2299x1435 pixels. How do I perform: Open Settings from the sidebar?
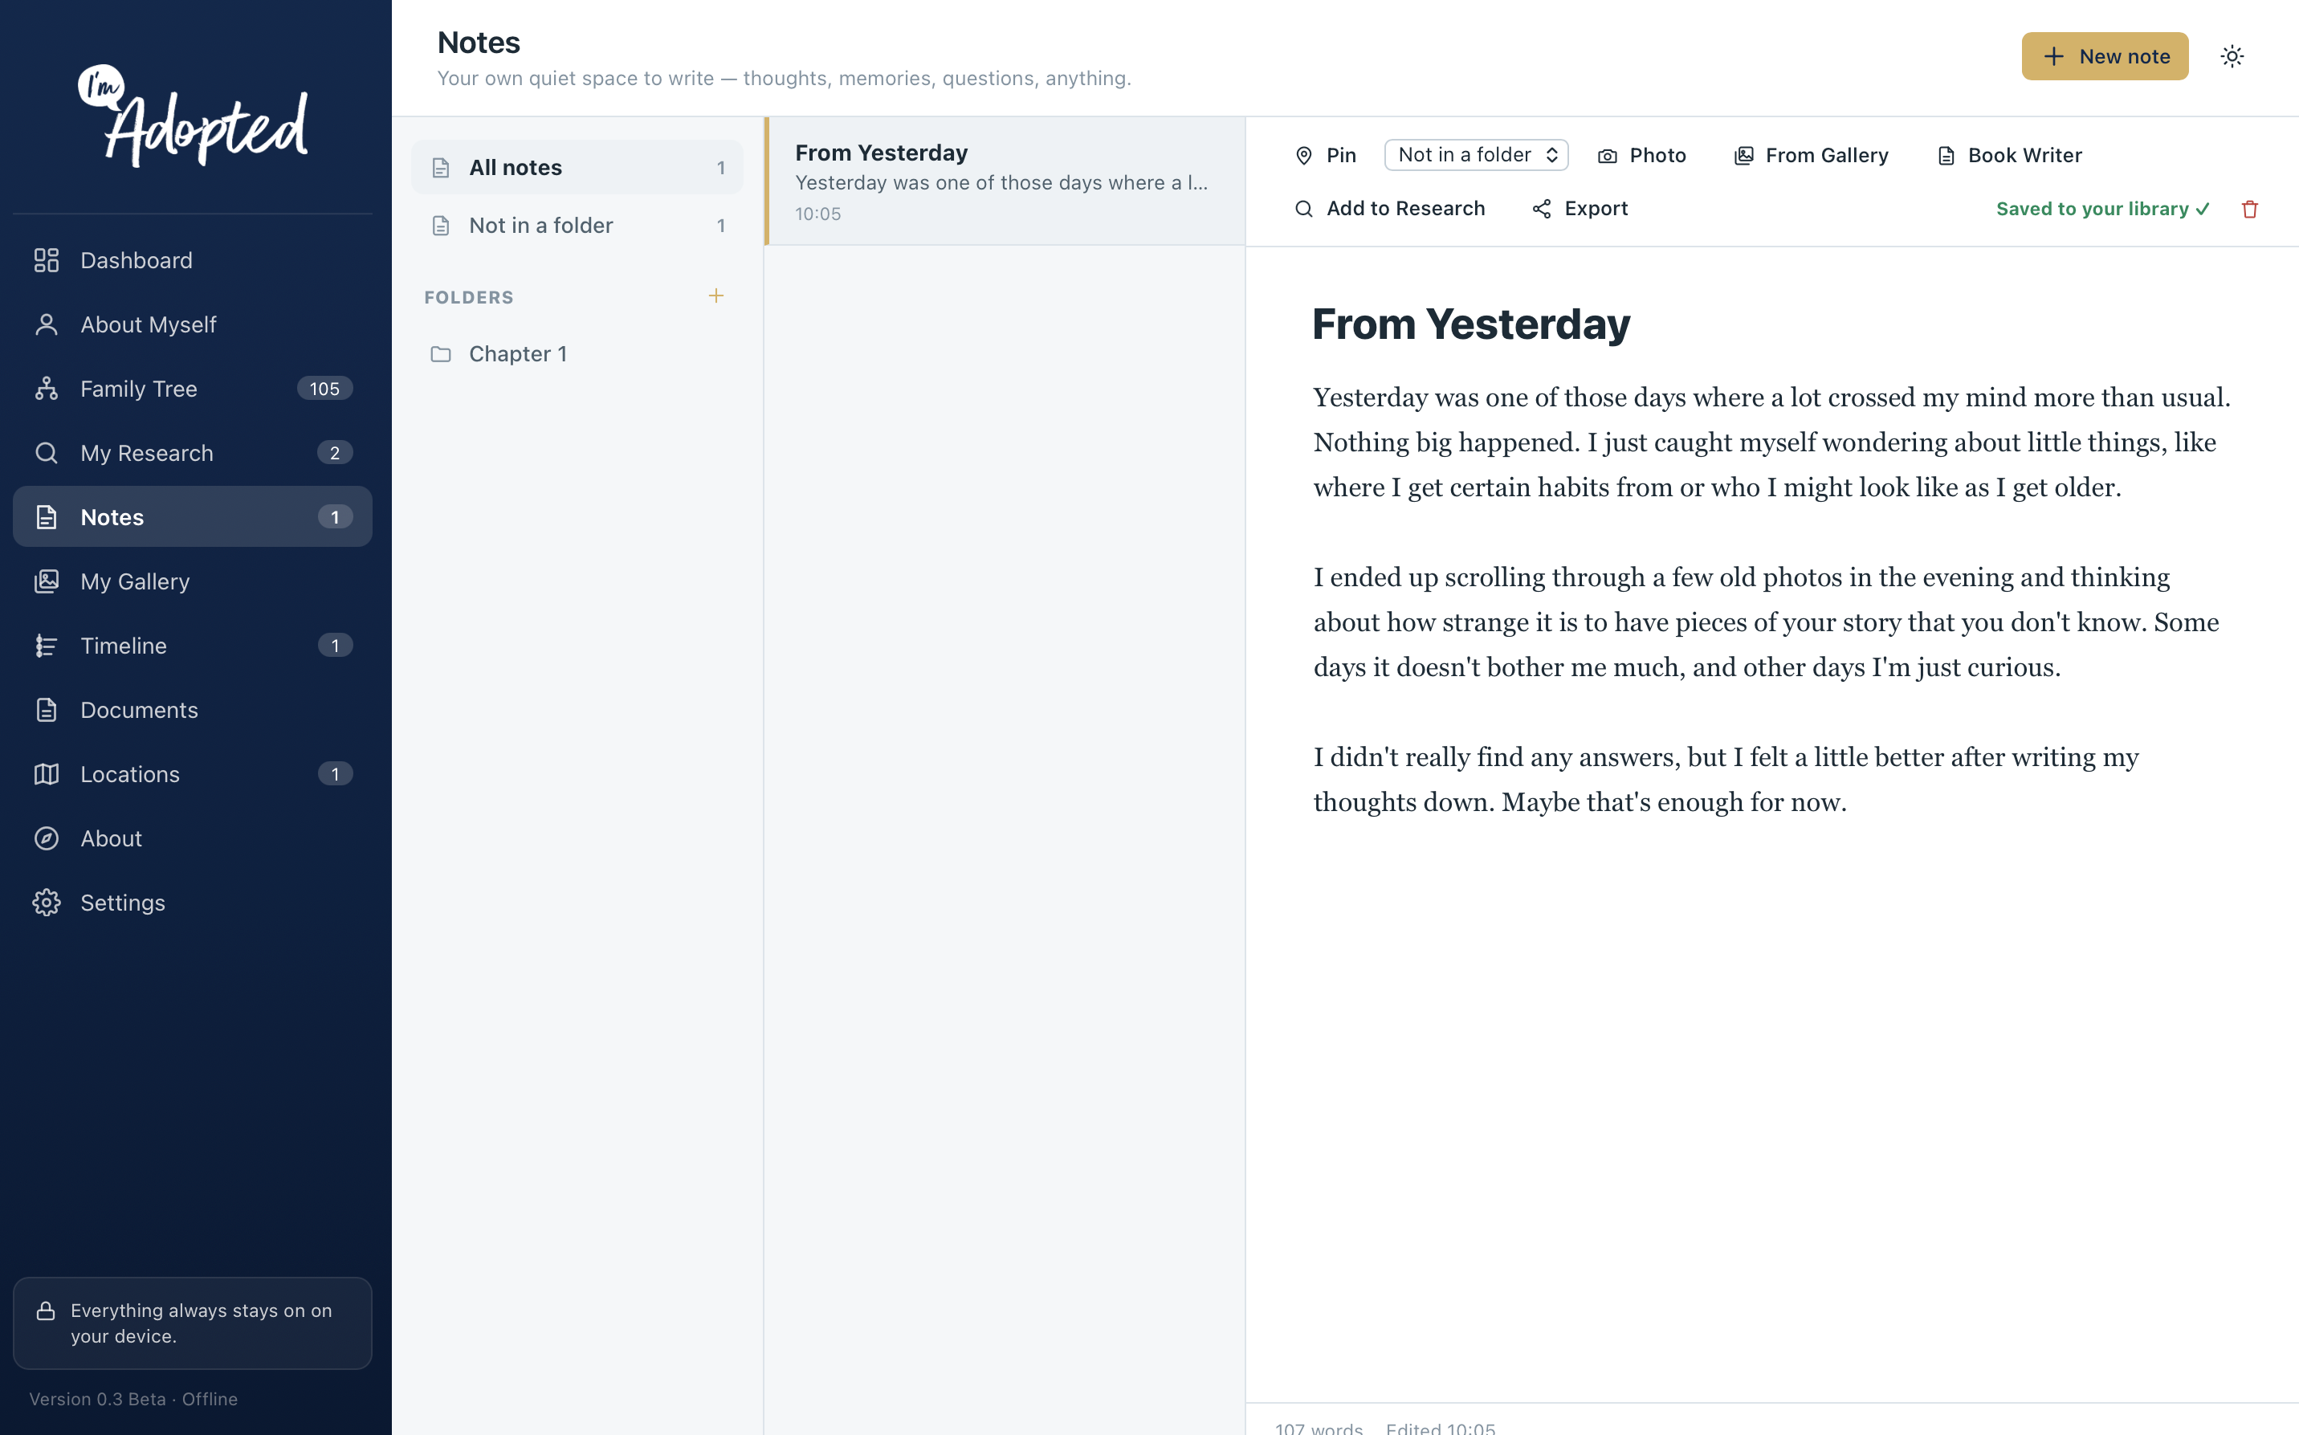[193, 903]
